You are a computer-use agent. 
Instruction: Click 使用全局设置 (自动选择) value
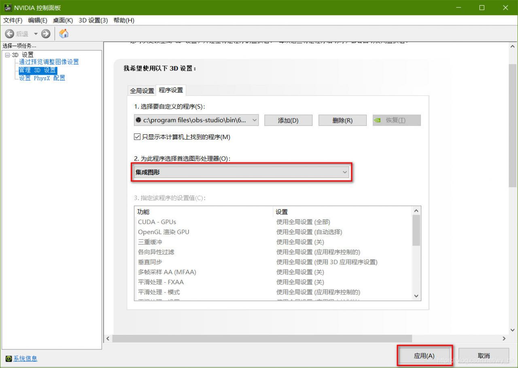point(309,232)
